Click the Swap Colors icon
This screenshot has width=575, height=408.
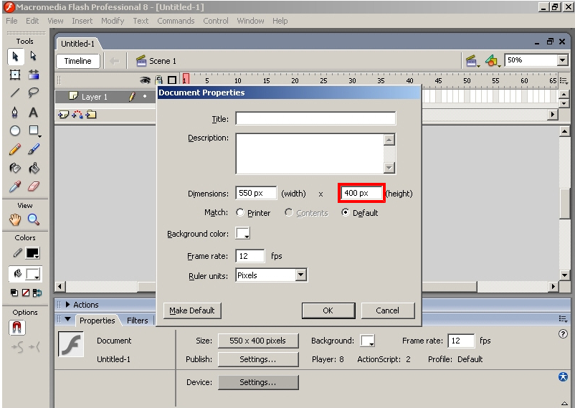point(37,293)
